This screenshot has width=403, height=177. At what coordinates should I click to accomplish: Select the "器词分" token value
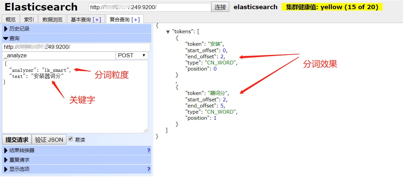tap(218, 93)
